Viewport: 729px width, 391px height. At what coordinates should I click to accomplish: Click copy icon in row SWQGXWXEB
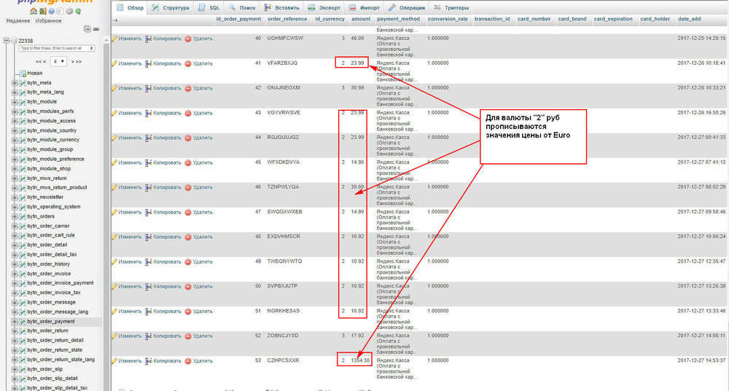click(x=148, y=212)
